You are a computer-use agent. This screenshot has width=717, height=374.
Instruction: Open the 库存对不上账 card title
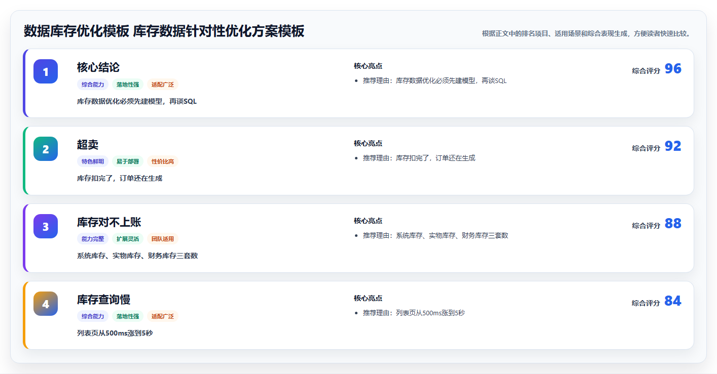click(x=109, y=222)
